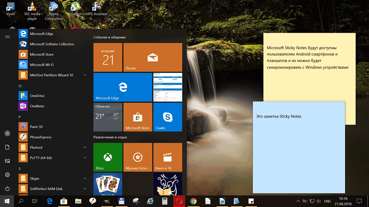This screenshot has height=207, width=369.
Task: Open taskbar Search magnifier
Action: [x=21, y=201]
